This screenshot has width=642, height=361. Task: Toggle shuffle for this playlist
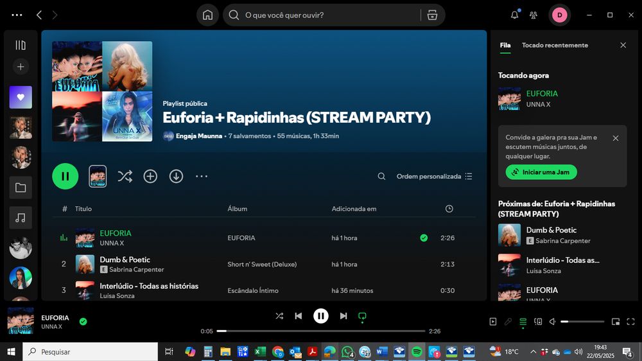(x=125, y=176)
